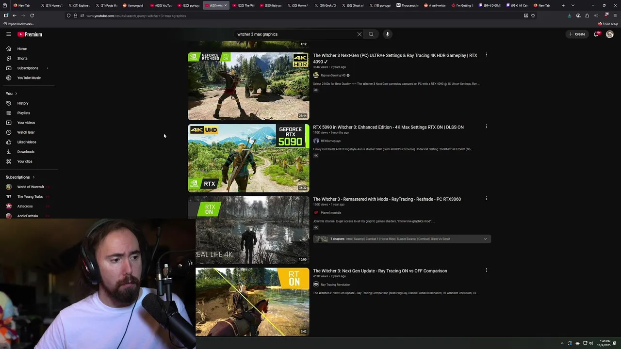The image size is (621, 349).
Task: Open RTXGameplays channel link
Action: 330,141
